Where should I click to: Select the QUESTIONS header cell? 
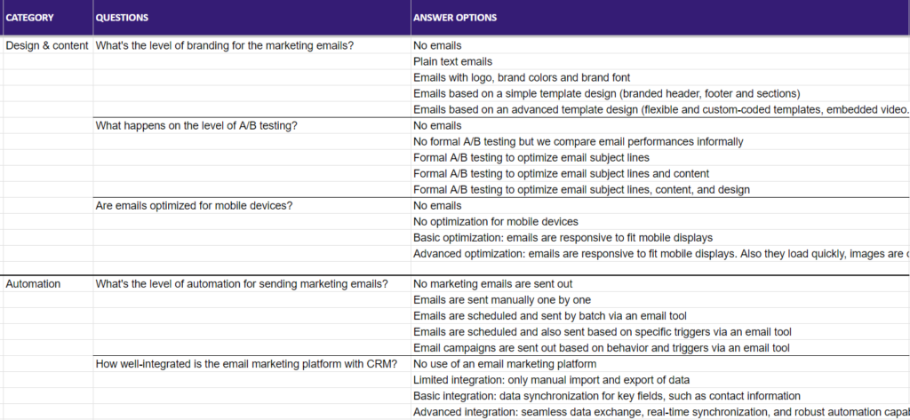click(122, 18)
